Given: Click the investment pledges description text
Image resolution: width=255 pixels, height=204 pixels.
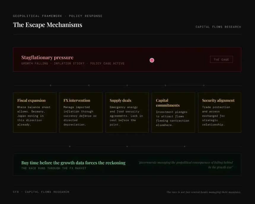Looking at the screenshot, I should tap(173, 119).
